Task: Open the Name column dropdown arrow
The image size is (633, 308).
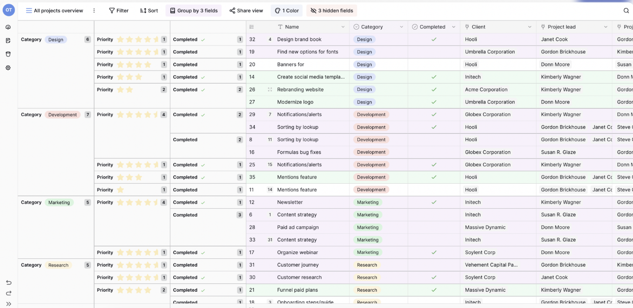Action: click(343, 27)
